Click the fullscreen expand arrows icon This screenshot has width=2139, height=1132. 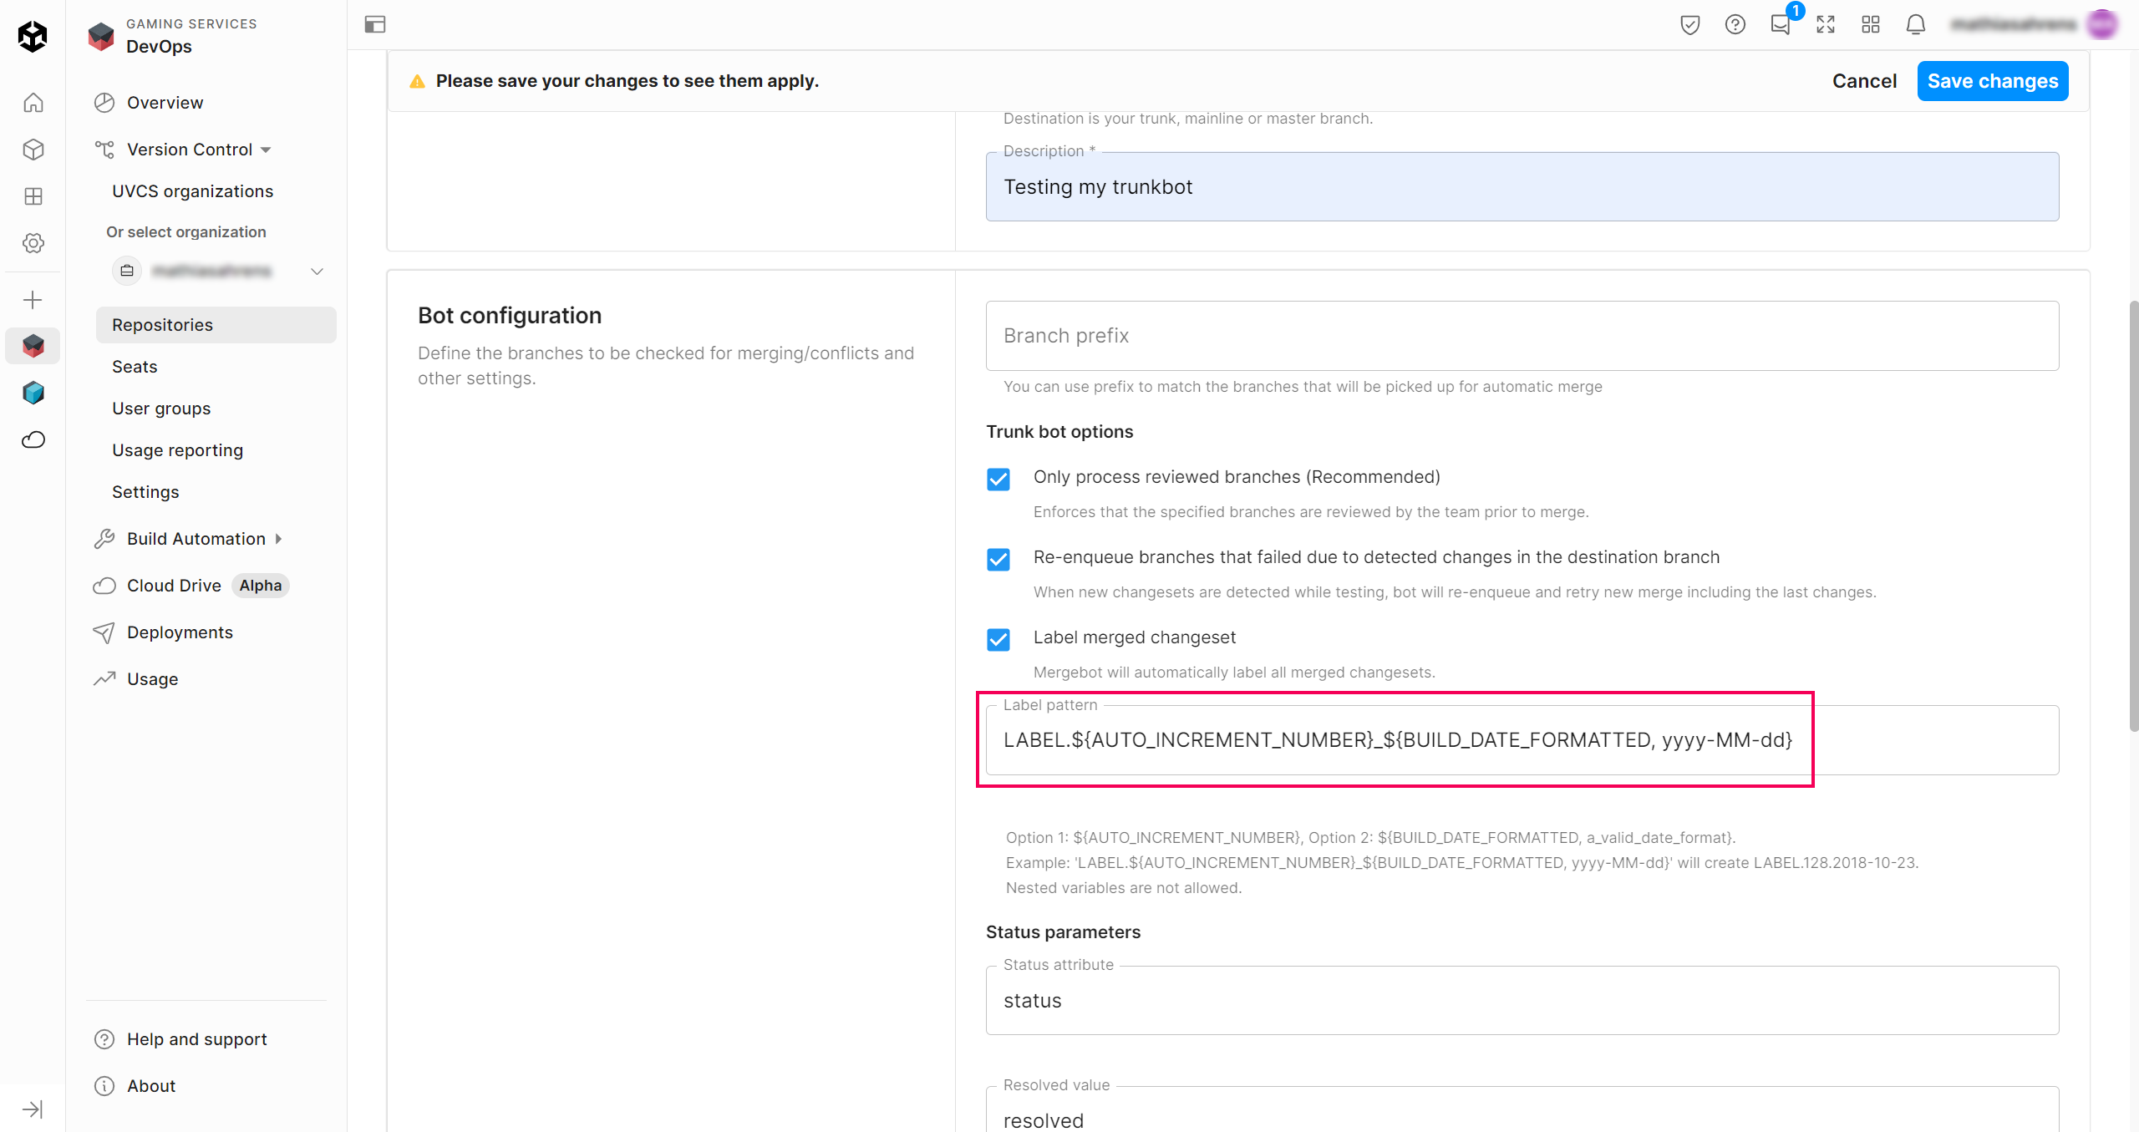pos(1825,24)
